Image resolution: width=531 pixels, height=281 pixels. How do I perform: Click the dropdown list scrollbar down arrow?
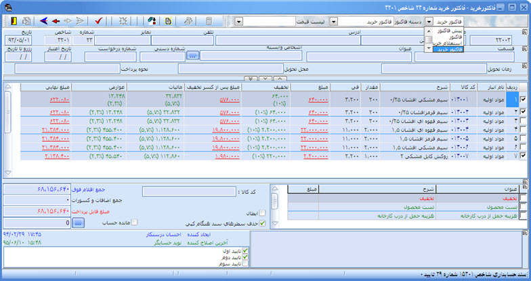428,48
